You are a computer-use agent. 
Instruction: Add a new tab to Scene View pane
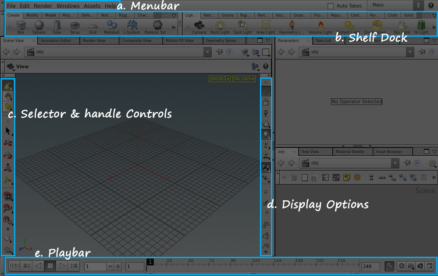[252, 40]
